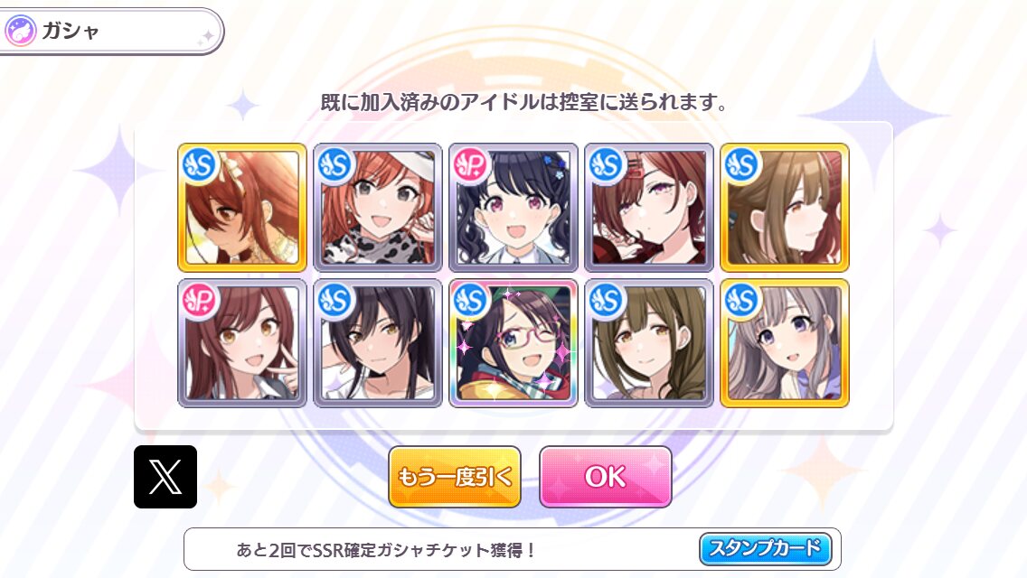Open the スタンプカード stamp card
Viewport: 1027px width, 578px height.
766,548
